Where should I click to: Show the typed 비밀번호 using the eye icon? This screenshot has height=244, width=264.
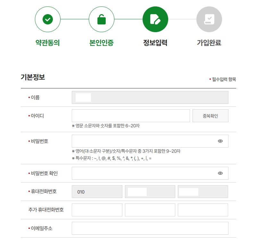(220, 141)
